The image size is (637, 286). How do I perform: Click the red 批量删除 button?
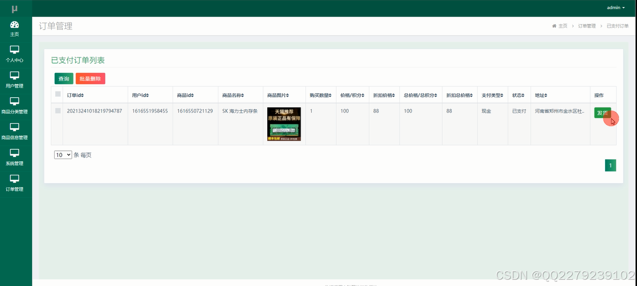(90, 78)
